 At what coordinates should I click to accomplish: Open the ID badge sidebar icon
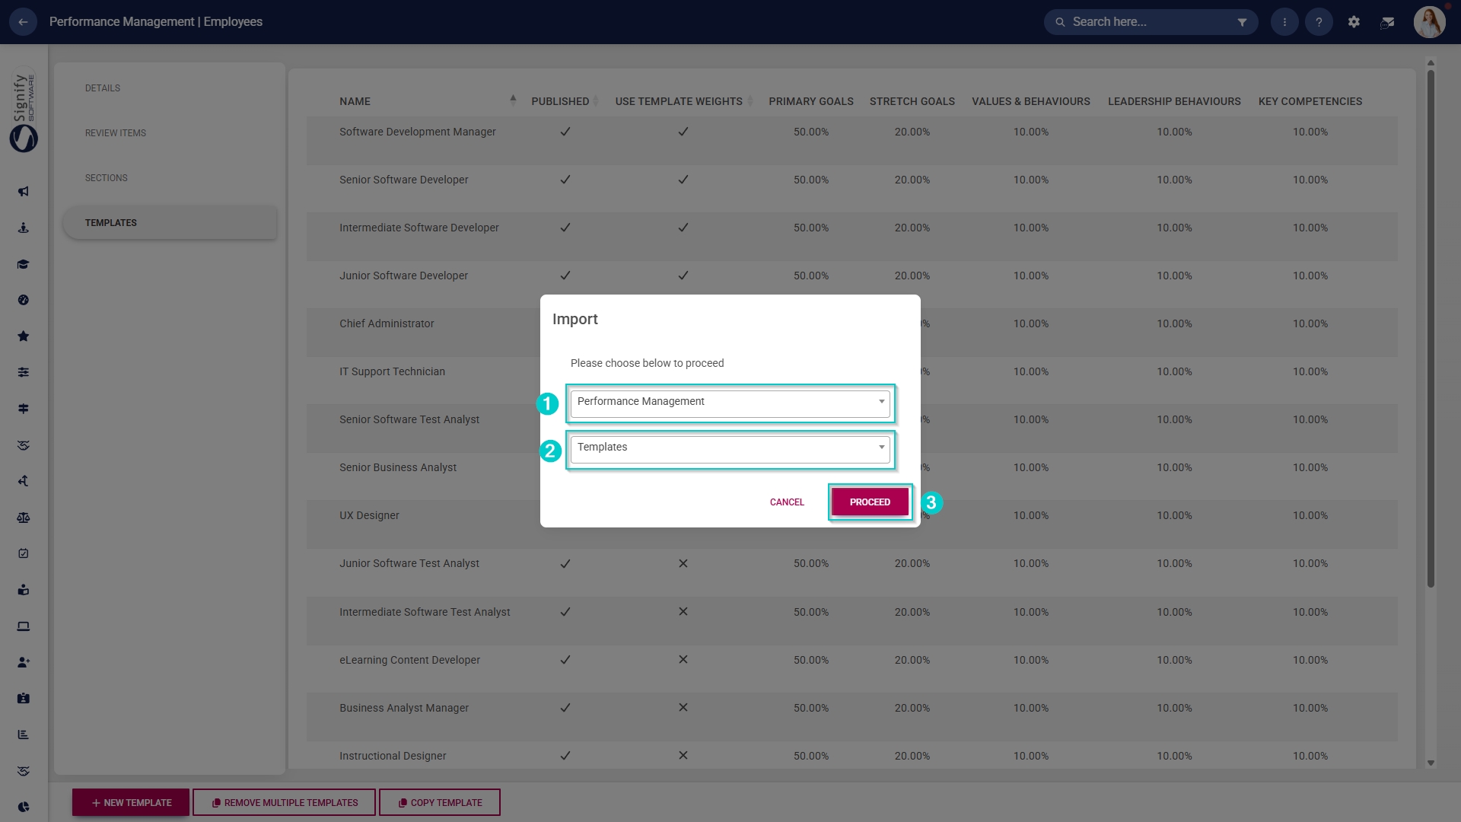click(x=24, y=698)
